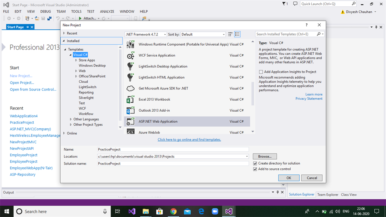
Task: Switch templates to small icons view
Action: pos(230,34)
